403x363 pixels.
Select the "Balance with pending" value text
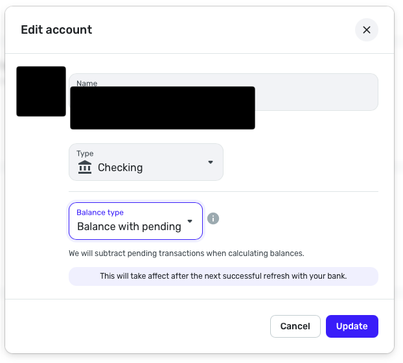pyautogui.click(x=129, y=227)
